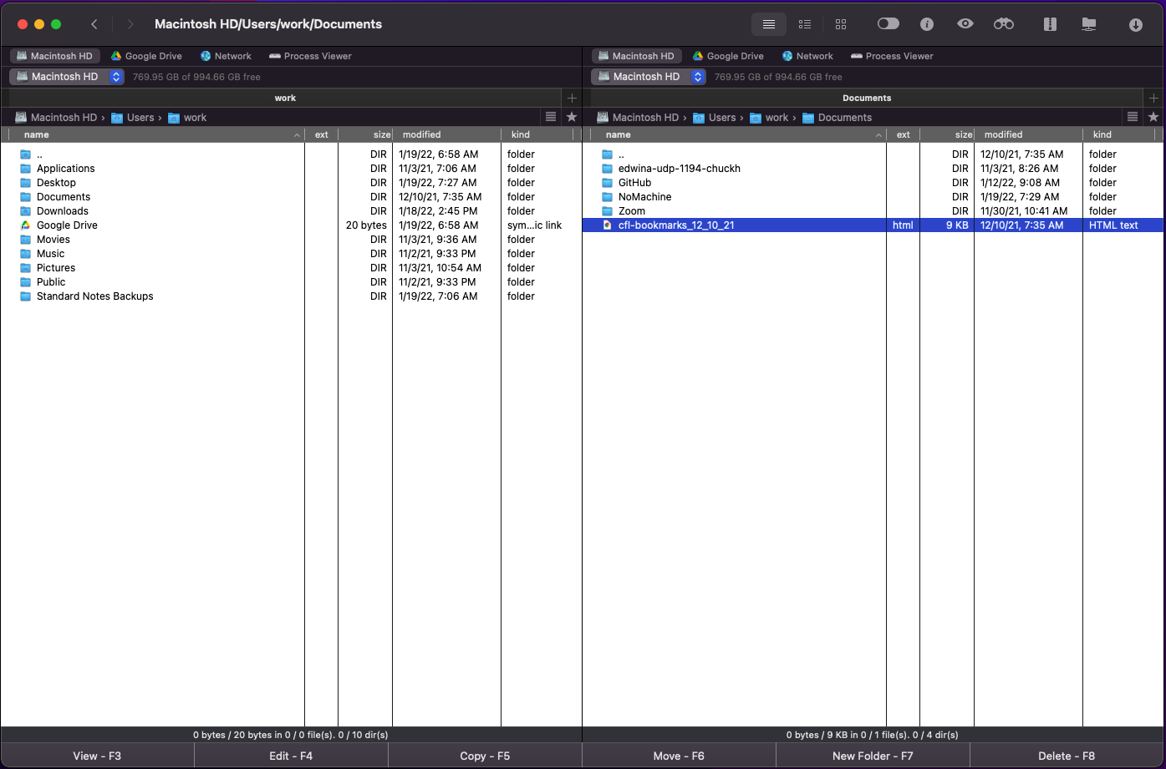
Task: Open left pane Macintosh HD volume dropdown
Action: click(x=67, y=76)
